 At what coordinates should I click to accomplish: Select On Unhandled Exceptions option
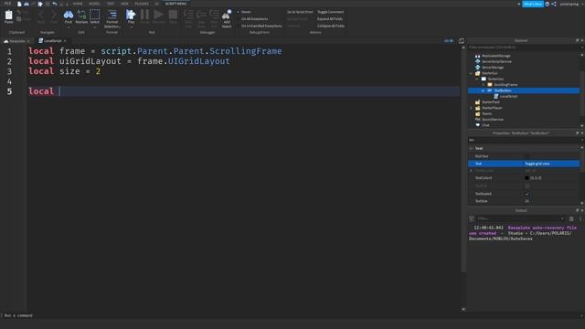(261, 26)
